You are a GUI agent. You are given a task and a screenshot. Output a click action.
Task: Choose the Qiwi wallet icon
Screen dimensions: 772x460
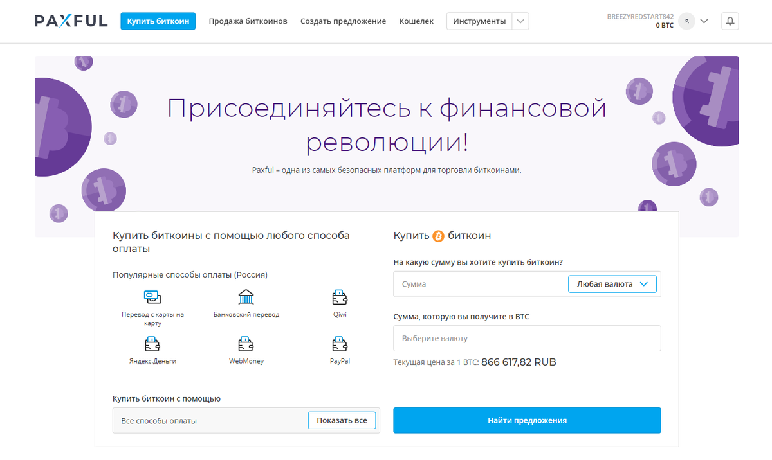click(x=340, y=297)
